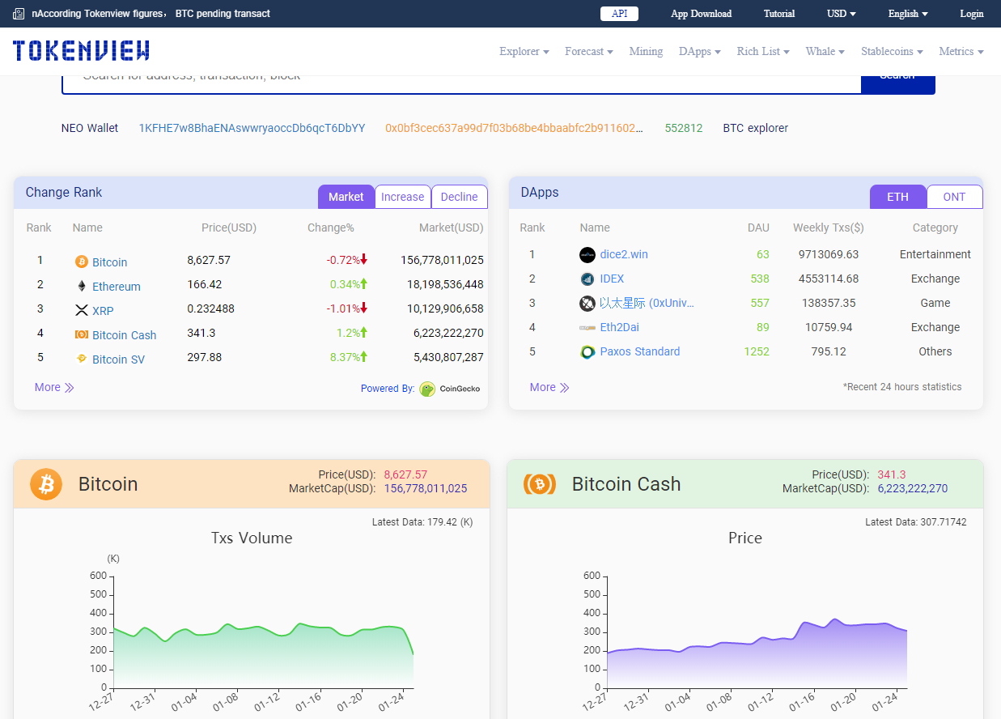Viewport: 1001px width, 719px height.
Task: Open the orange 0x0bf3cec637 hash link
Action: [x=515, y=128]
